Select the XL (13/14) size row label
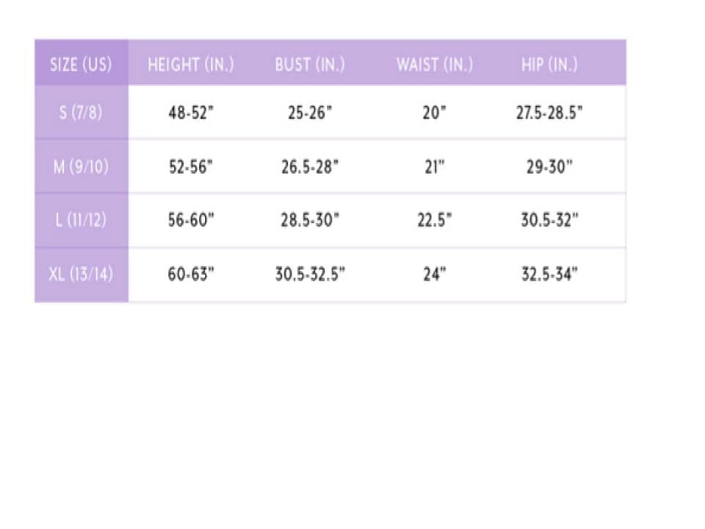705x529 pixels. click(81, 275)
